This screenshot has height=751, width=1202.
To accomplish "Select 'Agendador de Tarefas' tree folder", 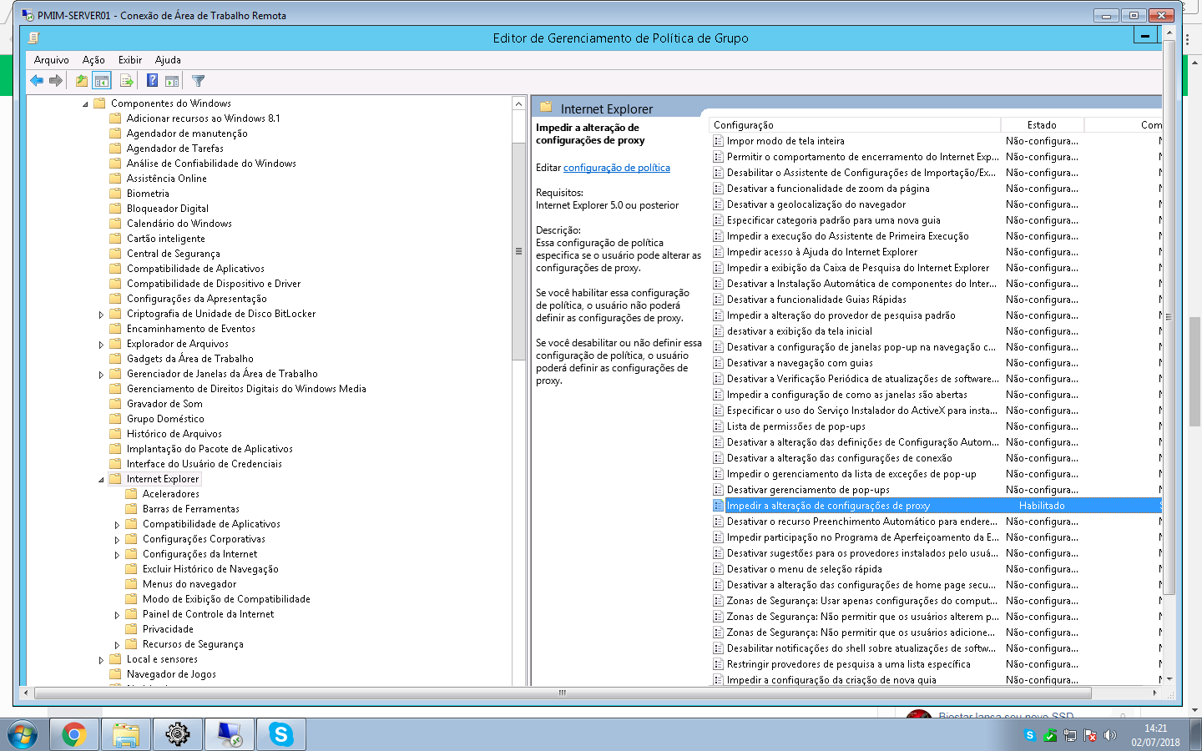I will tap(175, 149).
